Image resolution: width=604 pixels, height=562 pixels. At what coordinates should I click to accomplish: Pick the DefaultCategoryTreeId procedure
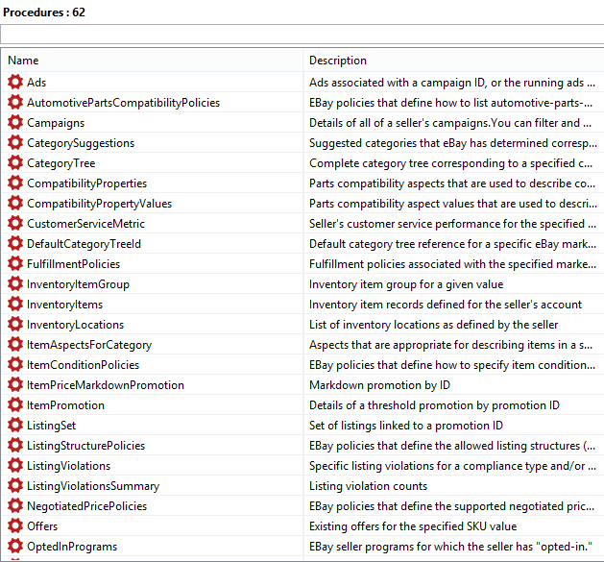(x=84, y=244)
